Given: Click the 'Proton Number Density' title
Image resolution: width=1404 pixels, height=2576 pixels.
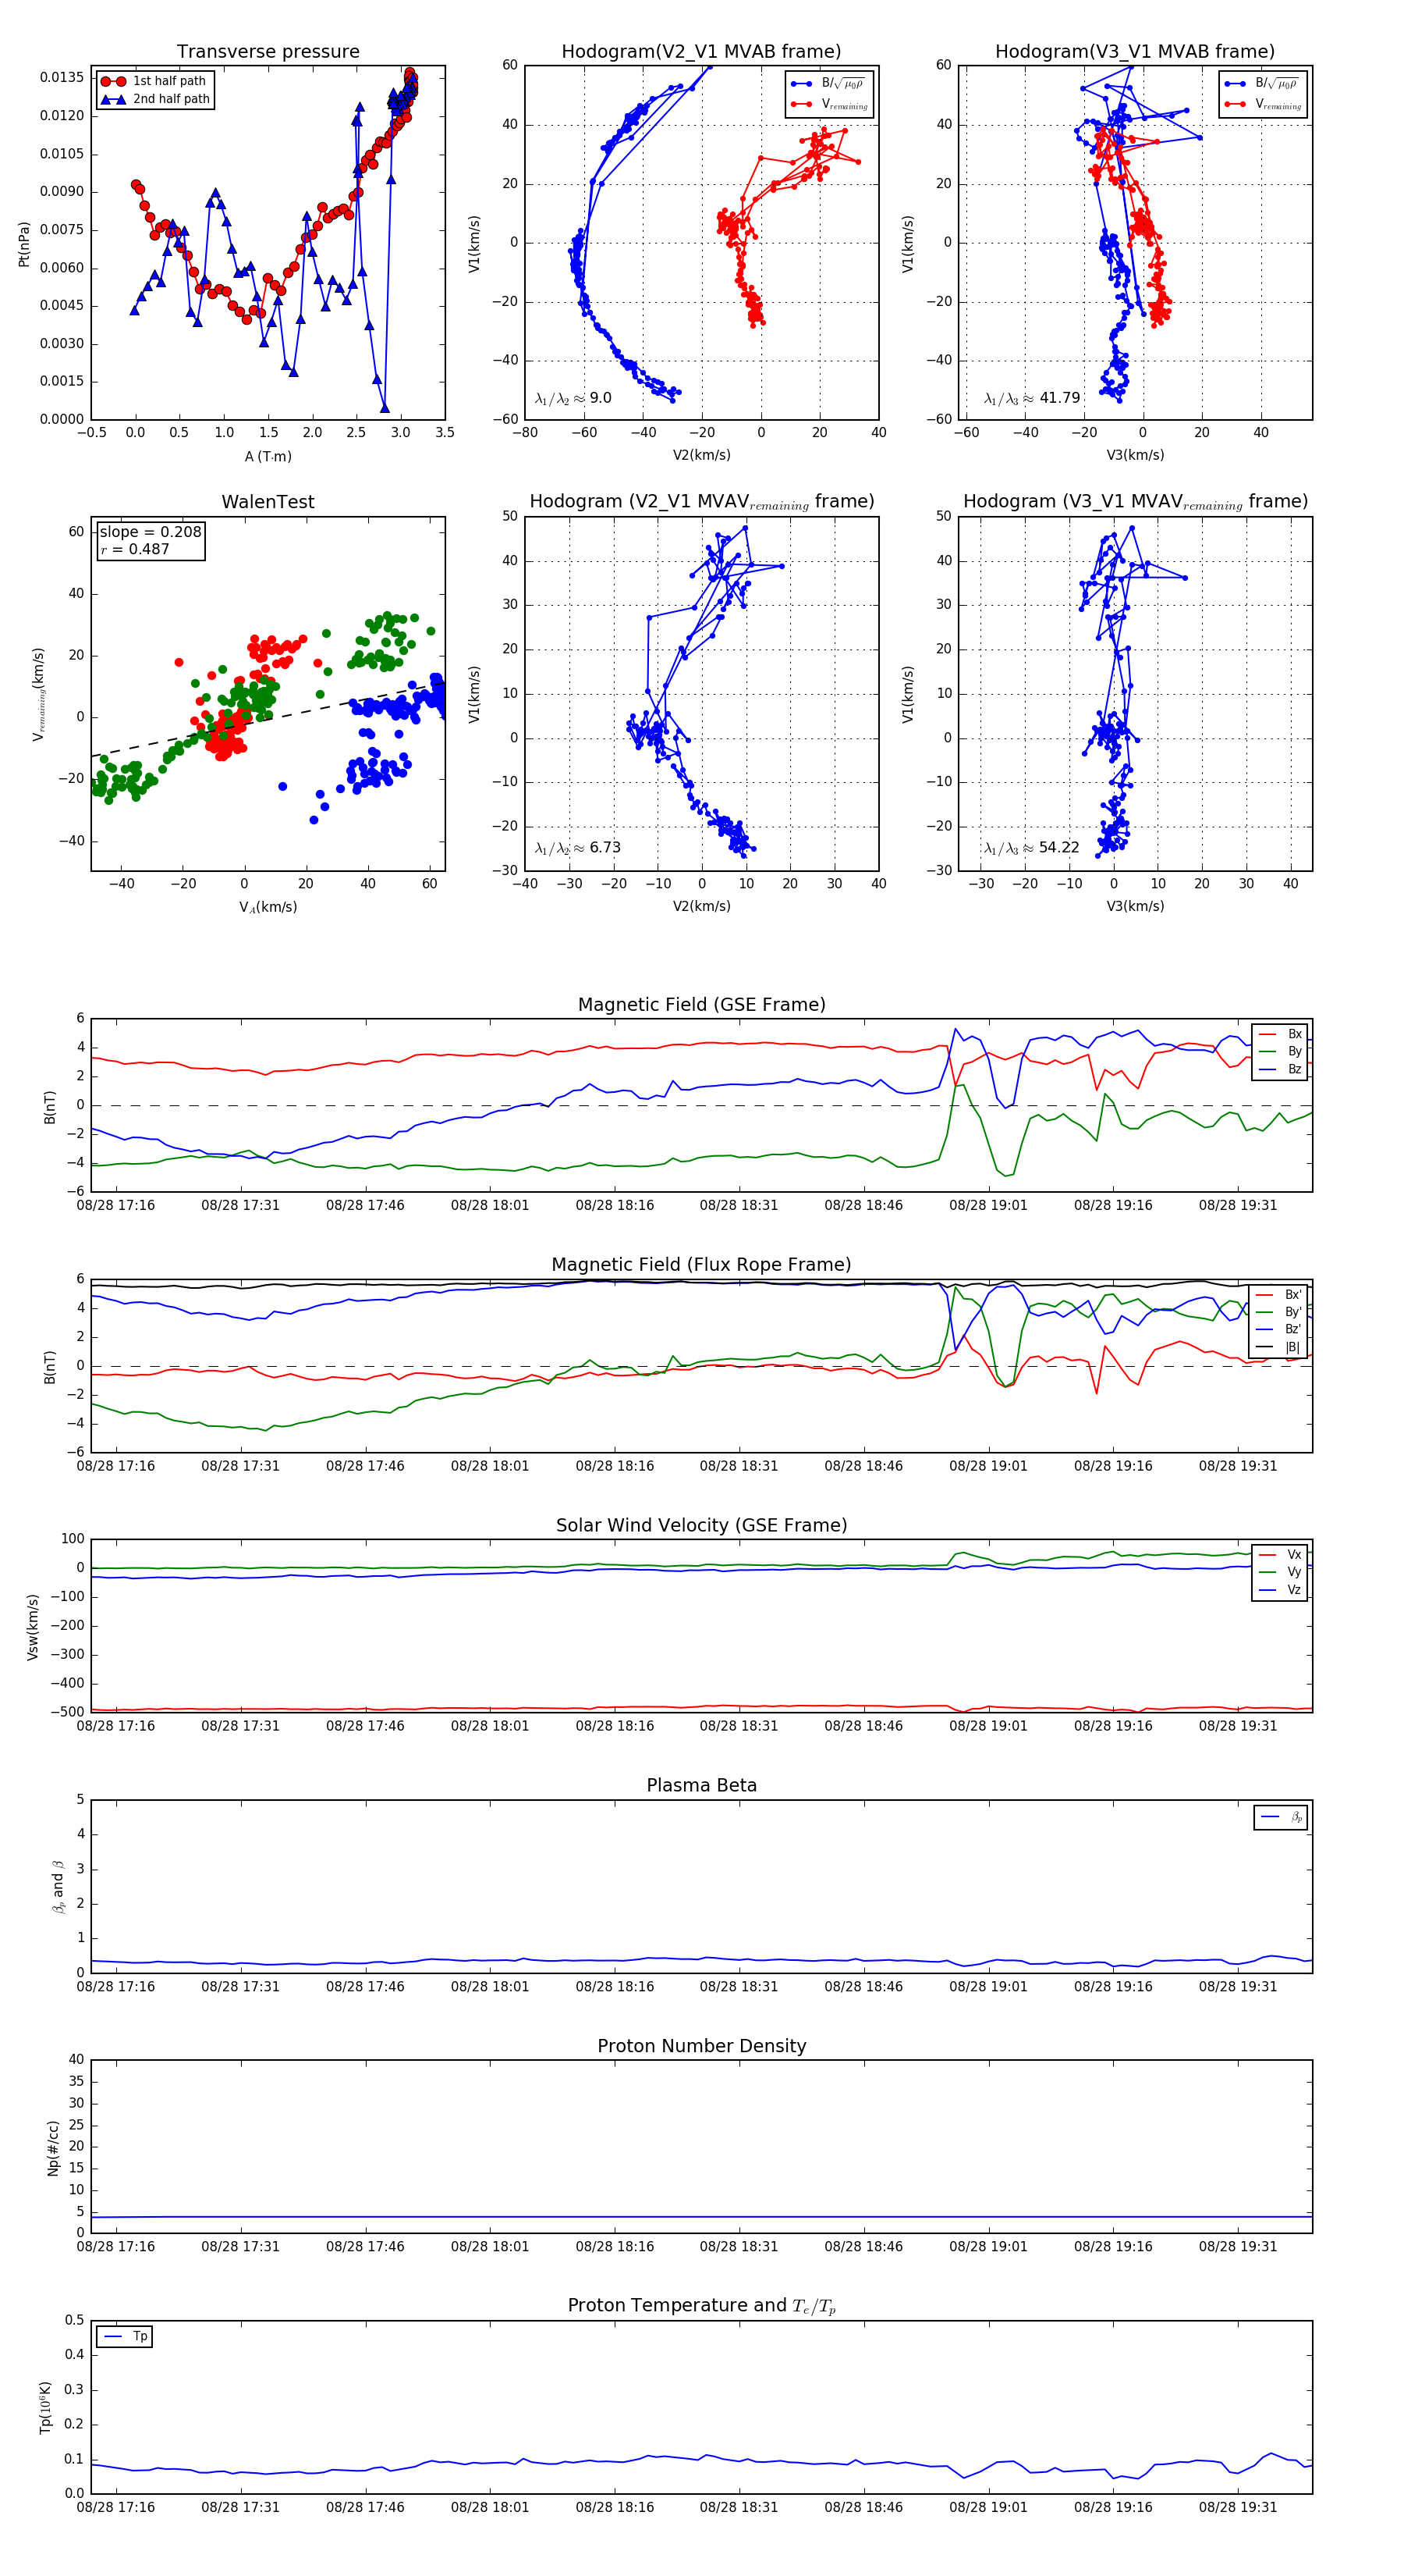Looking at the screenshot, I should coord(701,2046).
